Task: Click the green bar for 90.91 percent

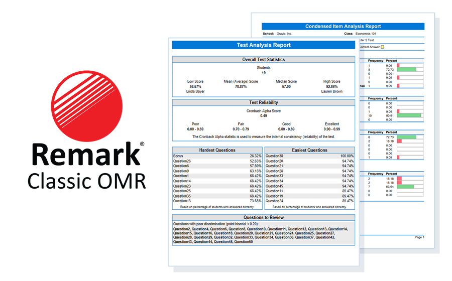Action: pyautogui.click(x=409, y=115)
